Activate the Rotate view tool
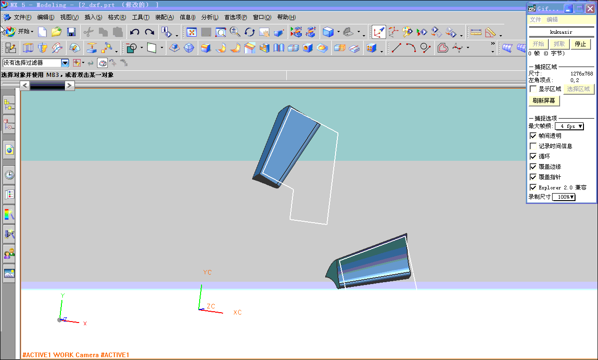Viewport: 598px width, 360px height. tap(250, 32)
